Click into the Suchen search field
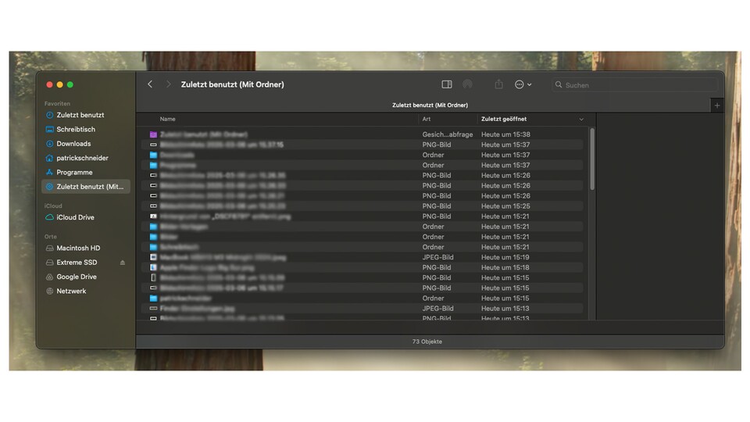Screen dimensions: 750x422 click(637, 84)
